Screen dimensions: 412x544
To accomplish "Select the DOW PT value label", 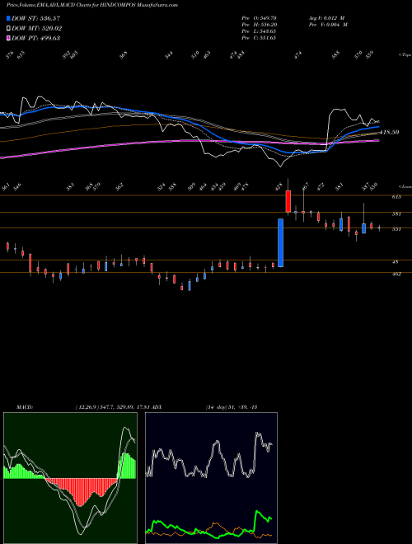I will [x=35, y=38].
